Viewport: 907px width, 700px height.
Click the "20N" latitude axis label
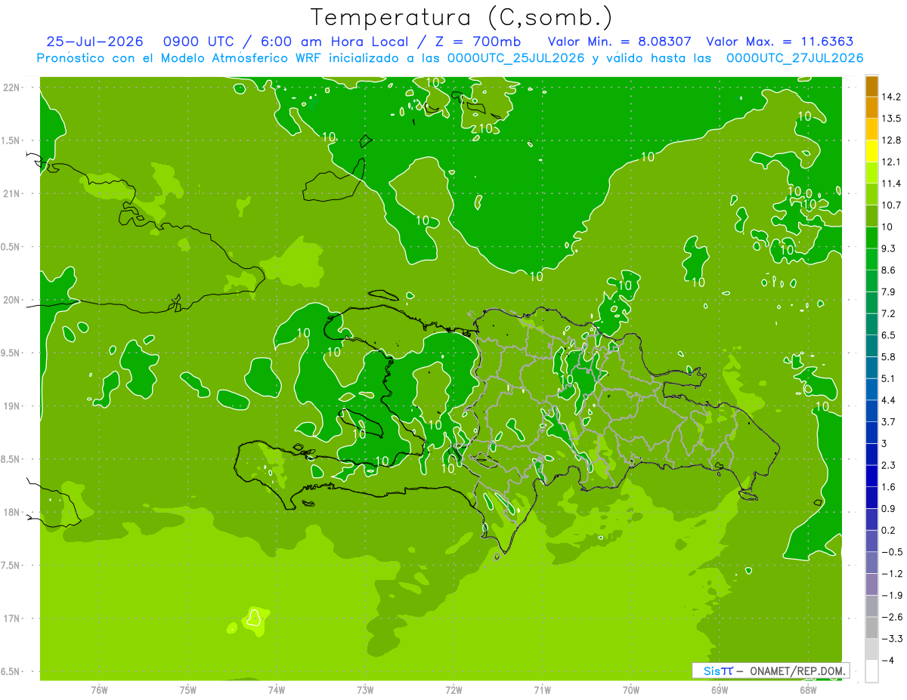11,300
